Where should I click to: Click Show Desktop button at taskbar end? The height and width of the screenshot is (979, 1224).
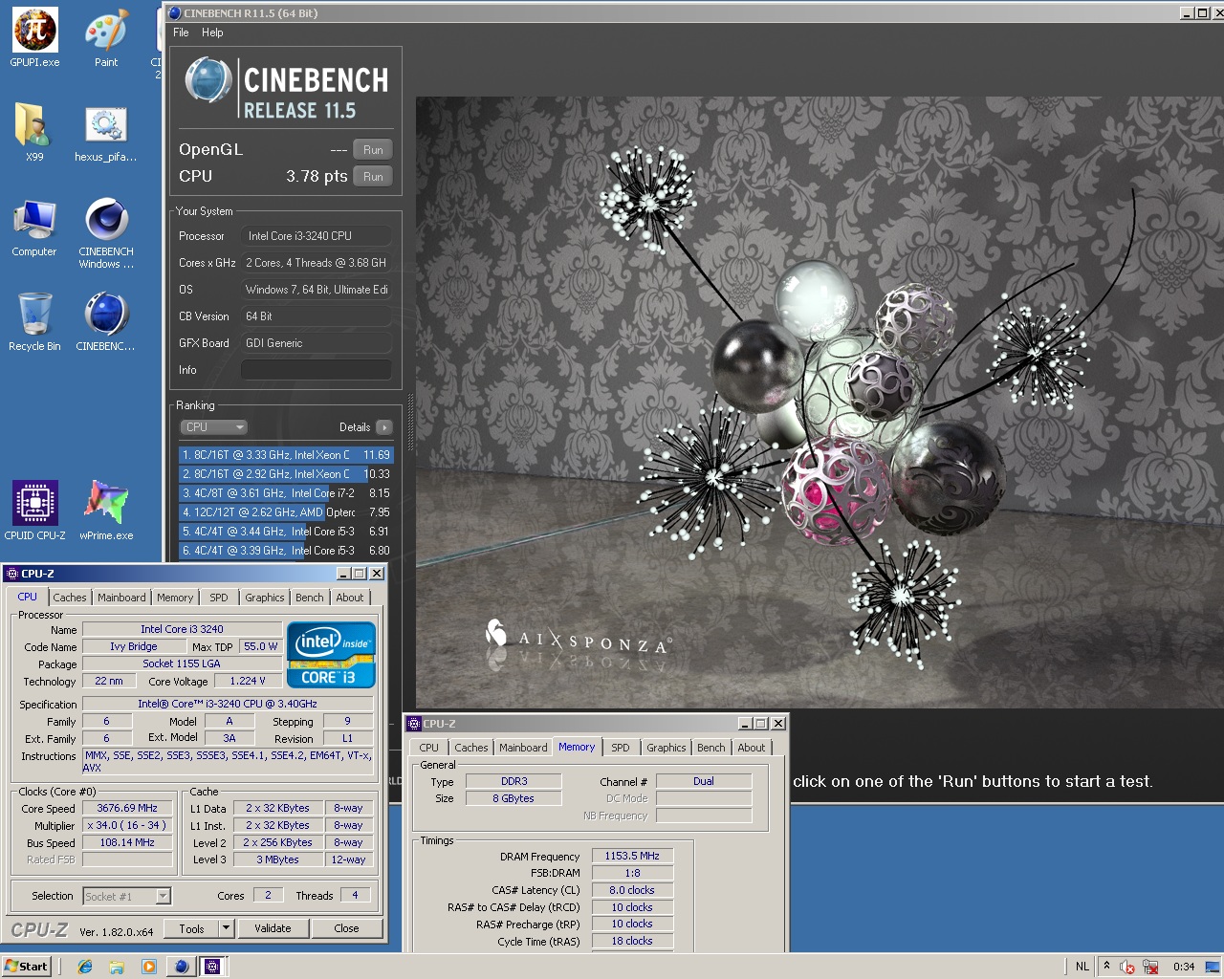[1213, 967]
